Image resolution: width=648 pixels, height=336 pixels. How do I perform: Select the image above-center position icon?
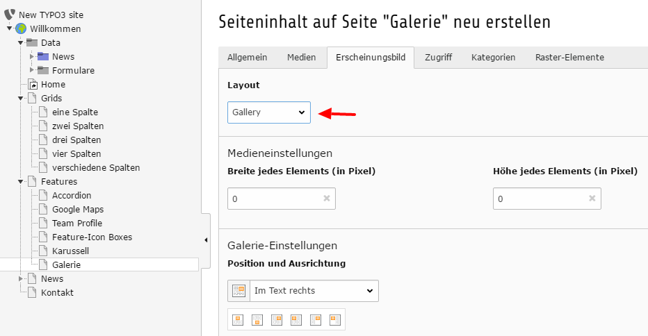click(x=238, y=320)
